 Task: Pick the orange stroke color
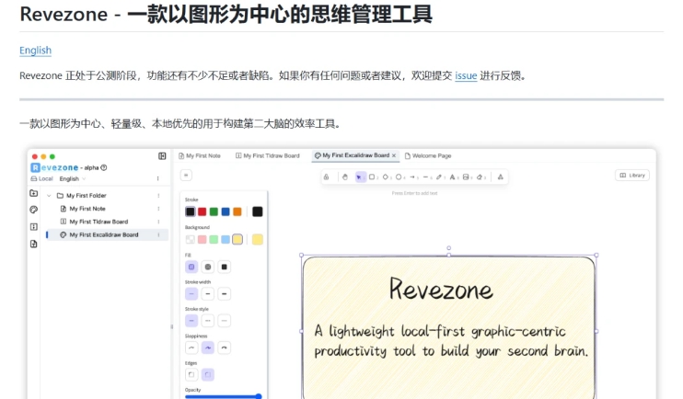[237, 211]
